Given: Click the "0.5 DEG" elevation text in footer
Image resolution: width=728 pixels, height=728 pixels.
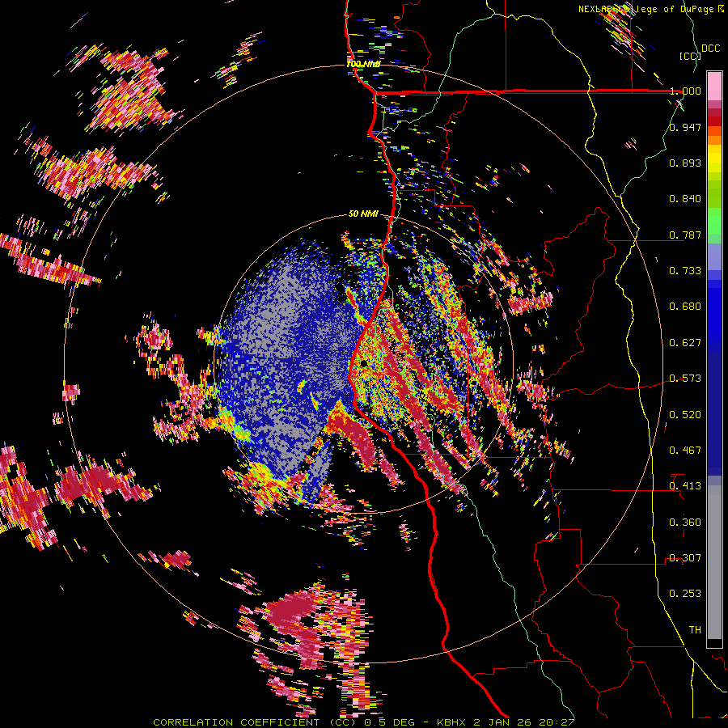Looking at the screenshot, I should point(391,722).
